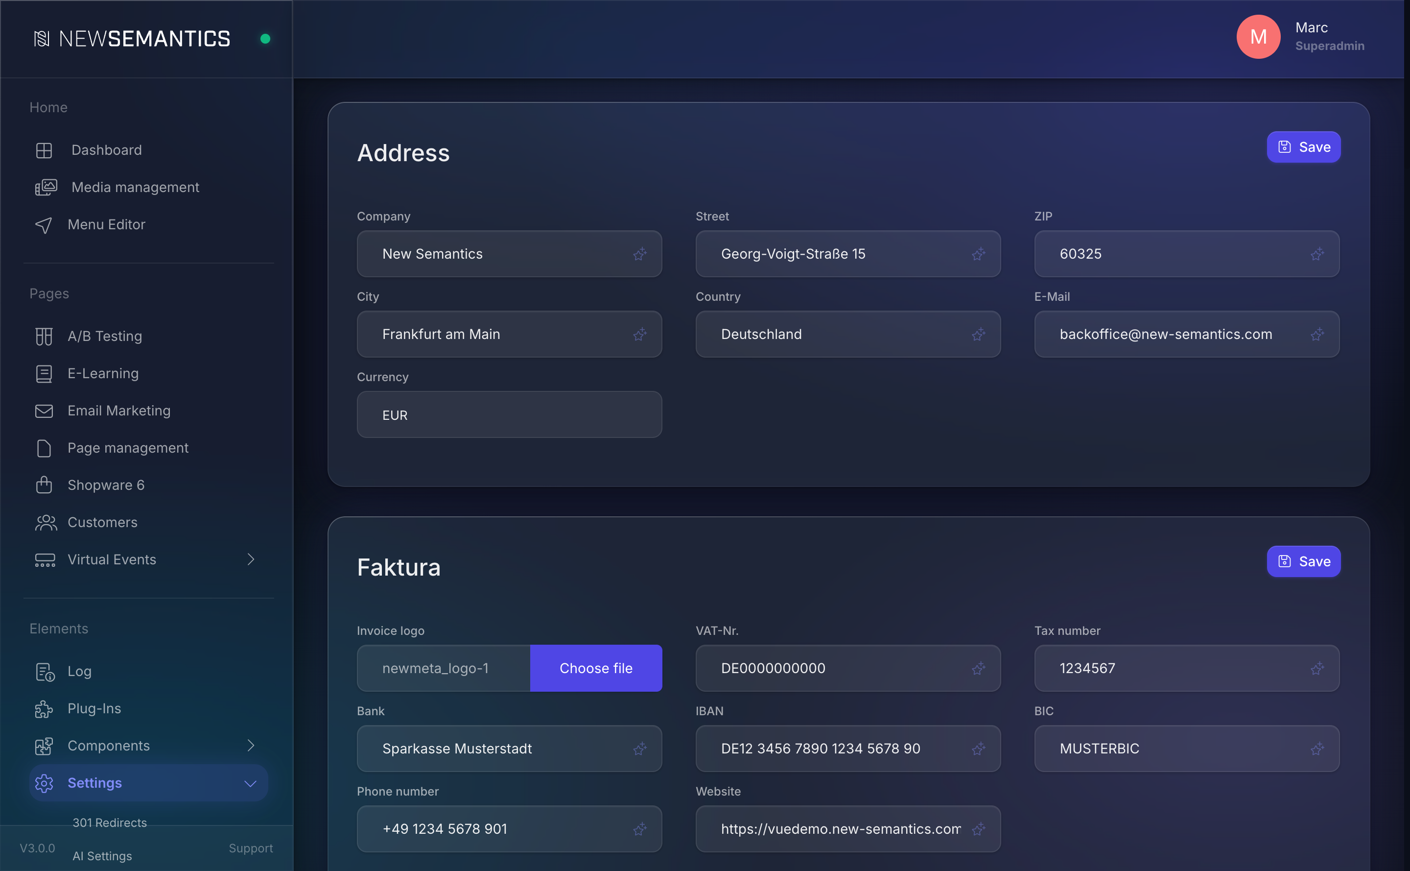Click the E-Learning book icon
Viewport: 1410px width, 871px height.
coord(44,374)
